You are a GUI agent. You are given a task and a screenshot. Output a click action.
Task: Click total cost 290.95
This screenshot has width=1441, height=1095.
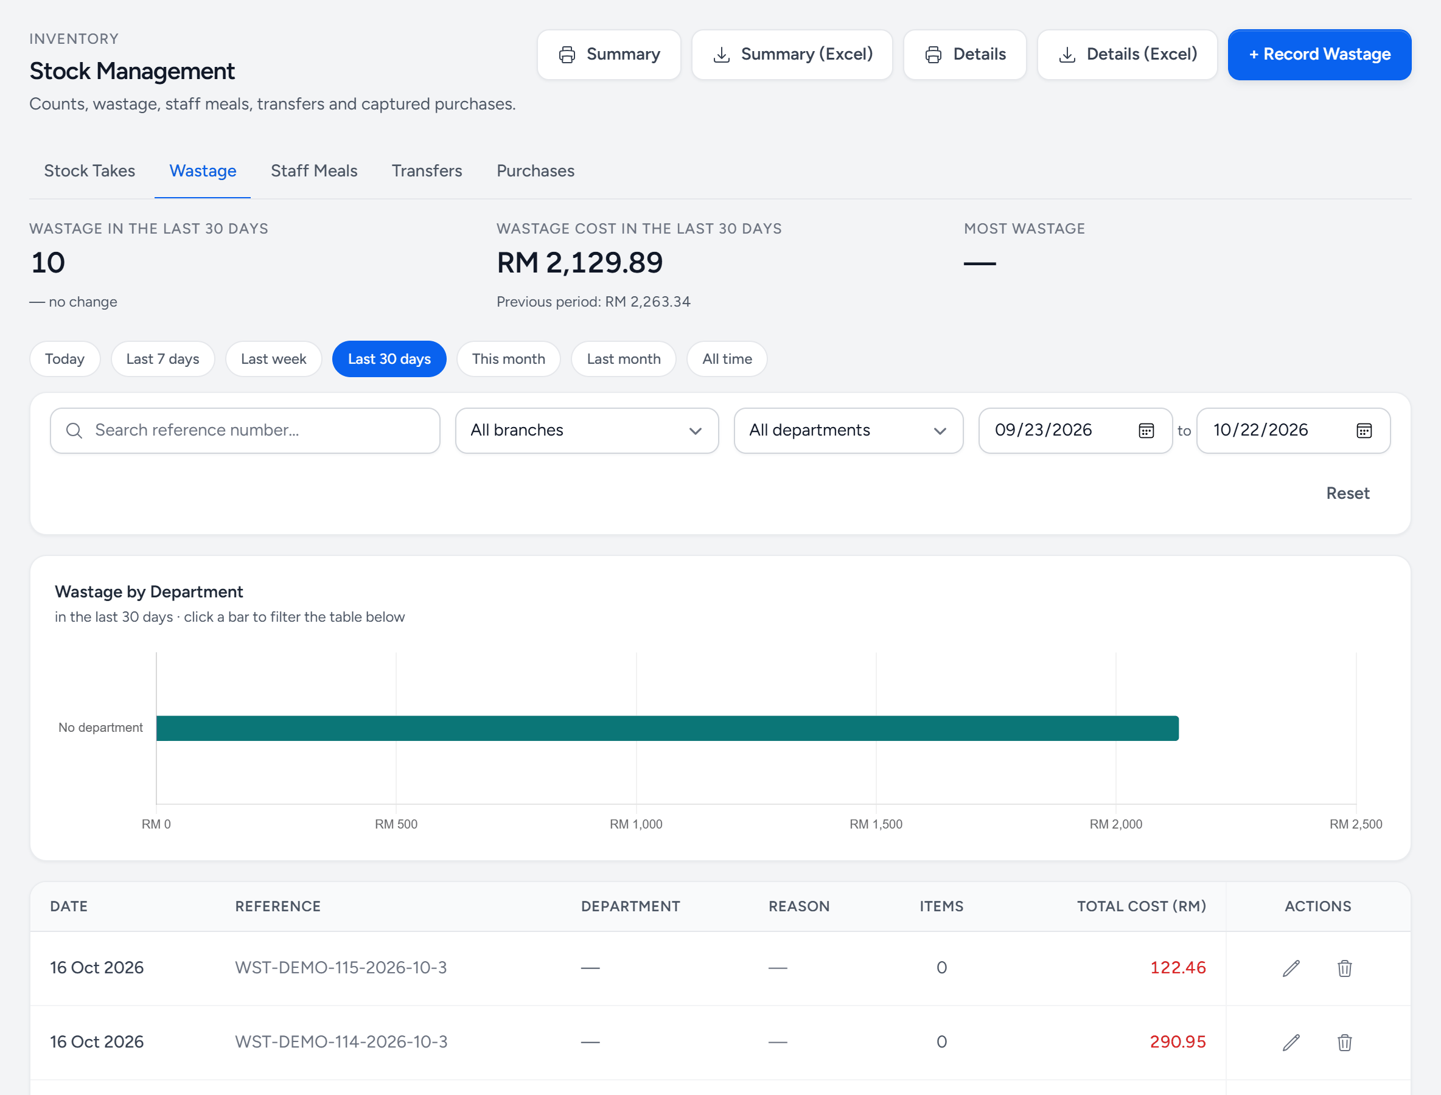click(1178, 1042)
